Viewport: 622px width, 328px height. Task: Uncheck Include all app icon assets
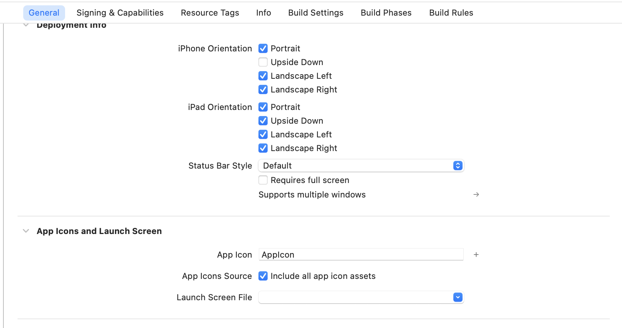click(263, 276)
